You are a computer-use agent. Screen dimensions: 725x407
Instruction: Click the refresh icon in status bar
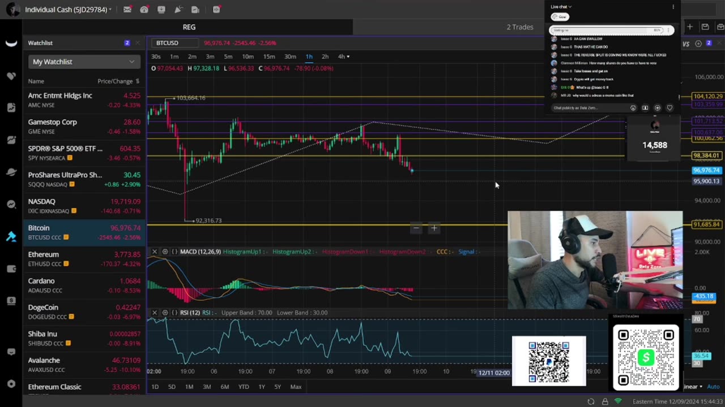point(591,401)
